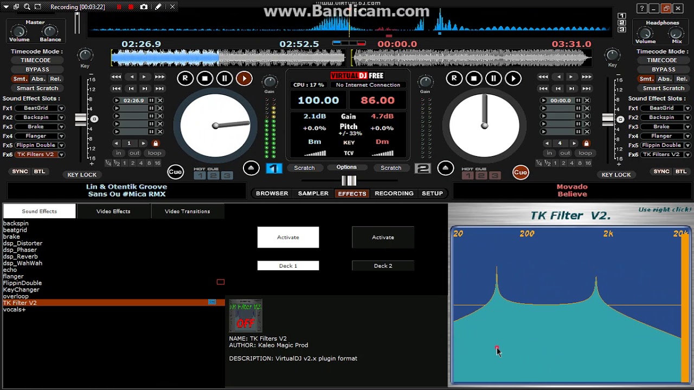This screenshot has width=694, height=390.
Task: Enable Rel. timecode mode on right deck
Action: (682, 79)
